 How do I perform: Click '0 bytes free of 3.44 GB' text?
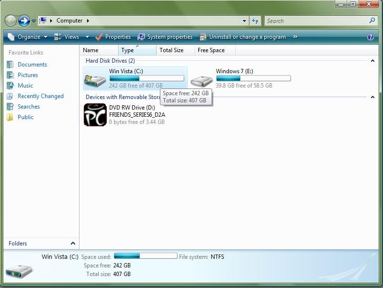tap(137, 122)
